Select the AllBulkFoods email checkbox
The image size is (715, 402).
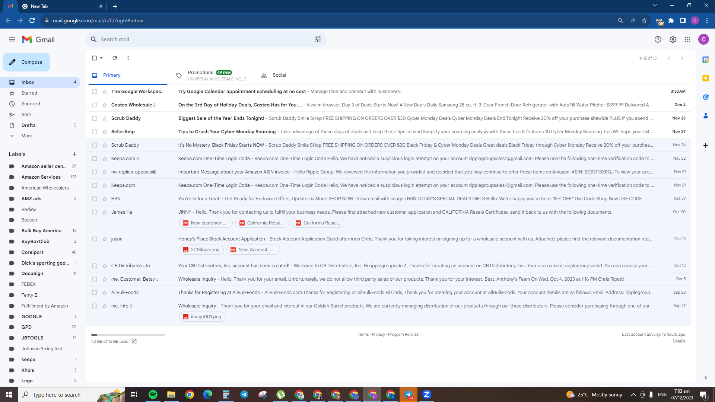coord(95,293)
